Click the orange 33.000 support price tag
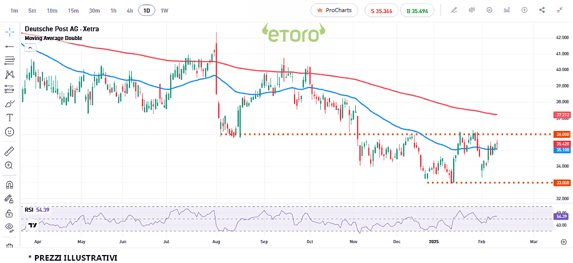 tap(563, 183)
